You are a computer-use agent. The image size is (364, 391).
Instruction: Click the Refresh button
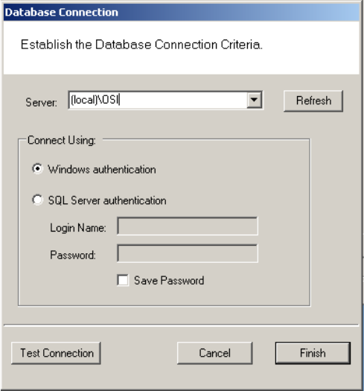[x=313, y=101]
